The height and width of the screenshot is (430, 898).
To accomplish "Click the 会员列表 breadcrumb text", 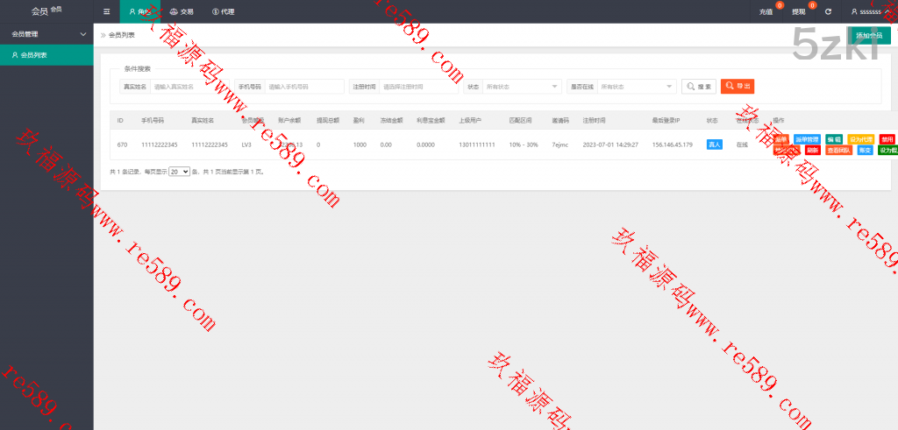I will [122, 35].
